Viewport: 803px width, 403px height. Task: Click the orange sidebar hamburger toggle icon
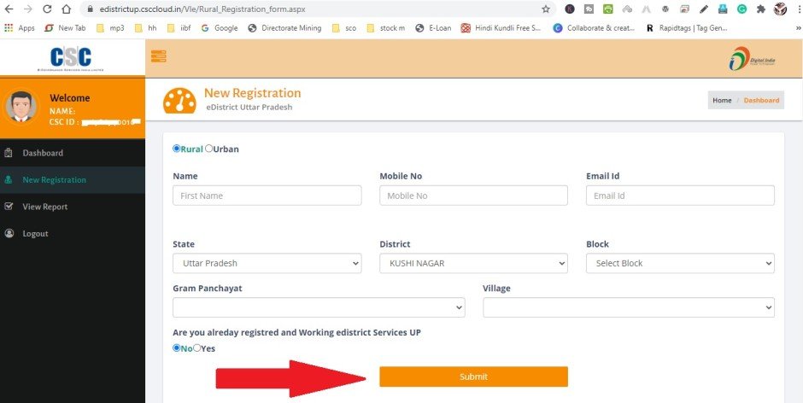tap(158, 56)
